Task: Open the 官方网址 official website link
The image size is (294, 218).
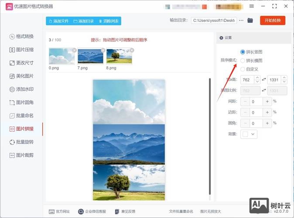Action: click(59, 211)
